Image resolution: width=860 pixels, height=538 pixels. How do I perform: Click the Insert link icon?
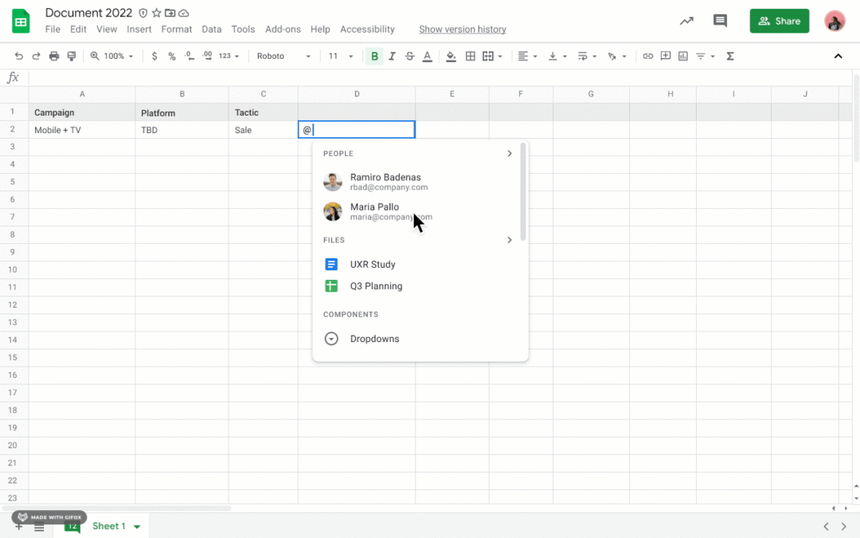(647, 56)
